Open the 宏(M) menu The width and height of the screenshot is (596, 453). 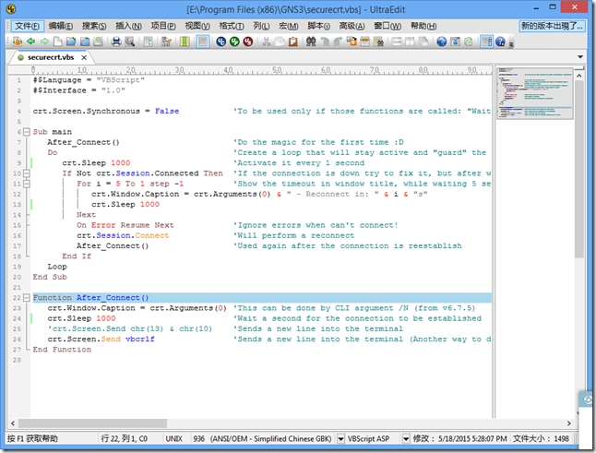pos(289,26)
